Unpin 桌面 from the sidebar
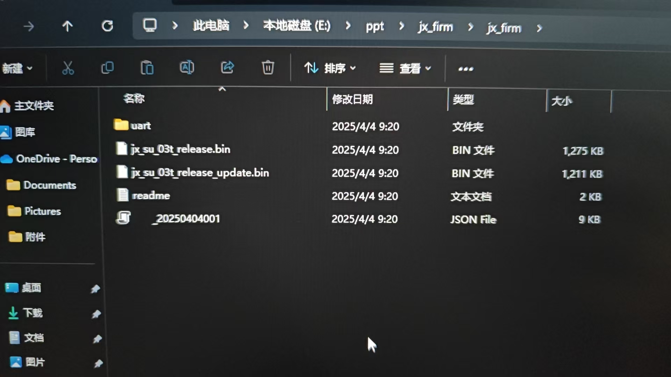Viewport: 671px width, 377px height. click(x=95, y=289)
